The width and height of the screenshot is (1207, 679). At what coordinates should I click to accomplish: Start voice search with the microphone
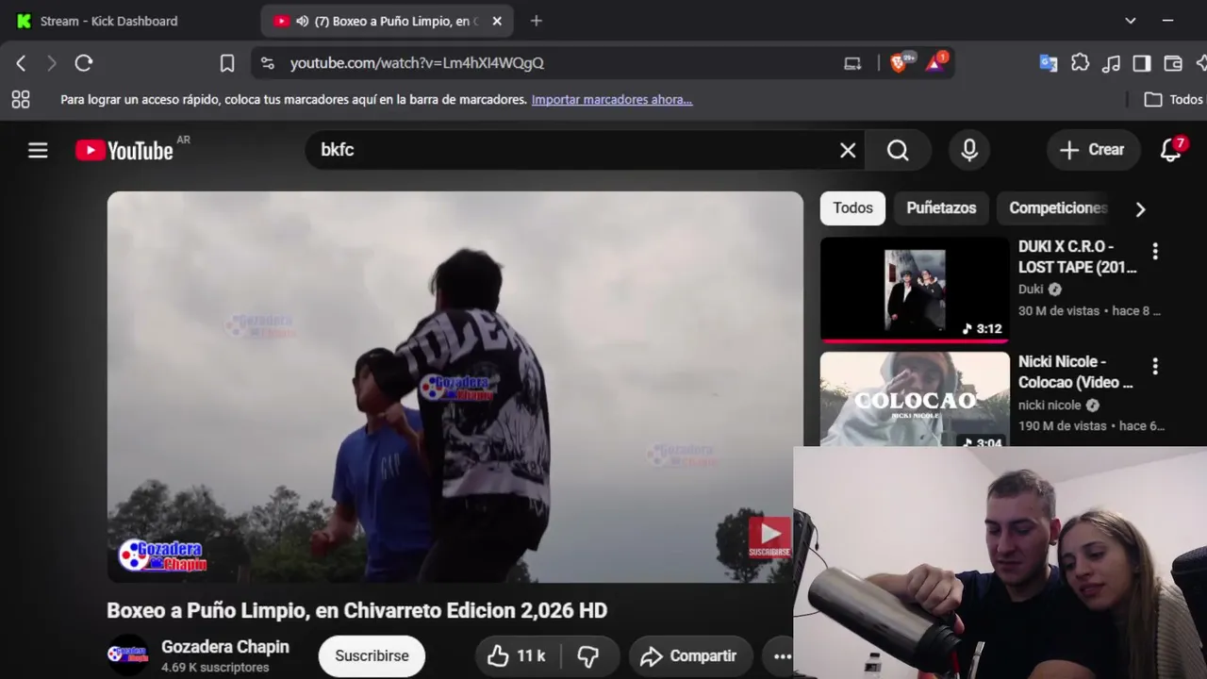coord(969,150)
